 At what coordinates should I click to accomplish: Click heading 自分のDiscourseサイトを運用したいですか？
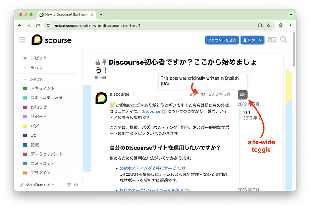tap(165, 148)
